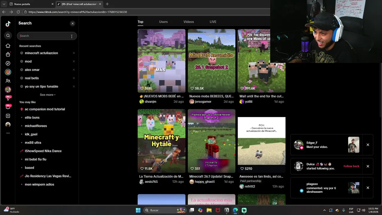Remove 'alex omar' from recent searches
The width and height of the screenshot is (382, 215).
74,70
